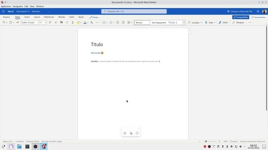Adjust the zoom slider handle
This screenshot has height=150, width=268.
(x=206, y=141)
